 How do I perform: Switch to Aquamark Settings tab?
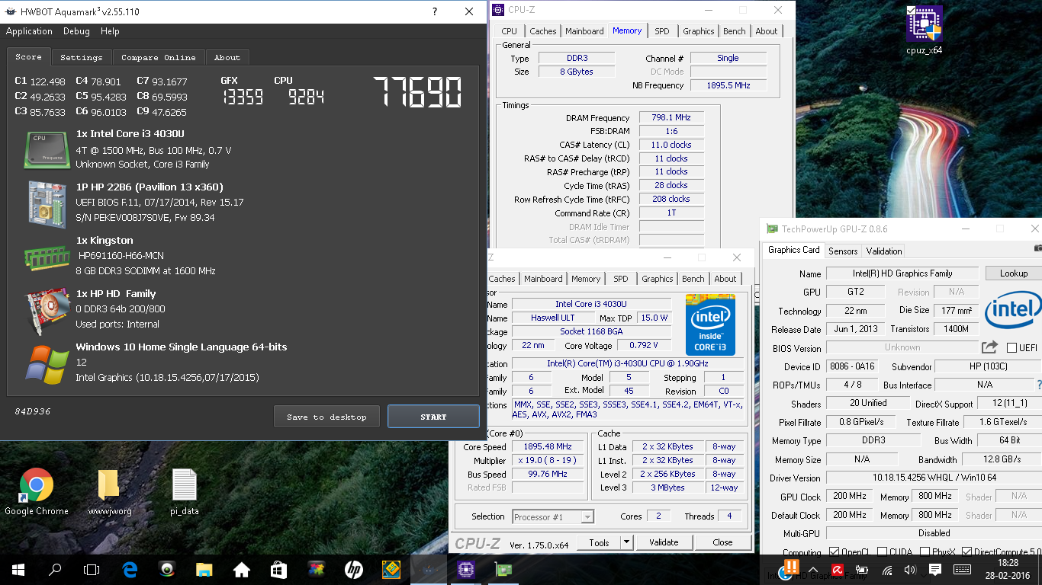(x=81, y=57)
